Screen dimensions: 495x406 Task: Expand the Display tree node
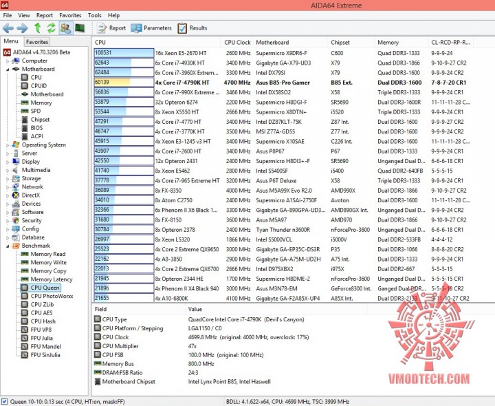(x=8, y=162)
